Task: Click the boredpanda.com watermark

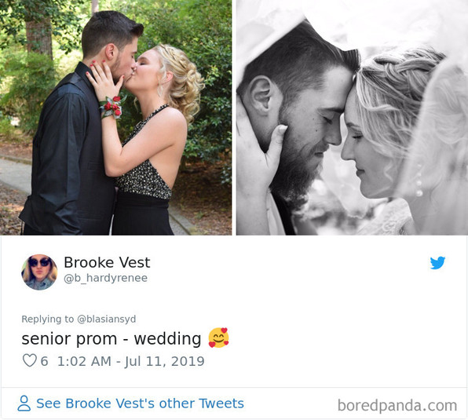Action: [x=397, y=405]
